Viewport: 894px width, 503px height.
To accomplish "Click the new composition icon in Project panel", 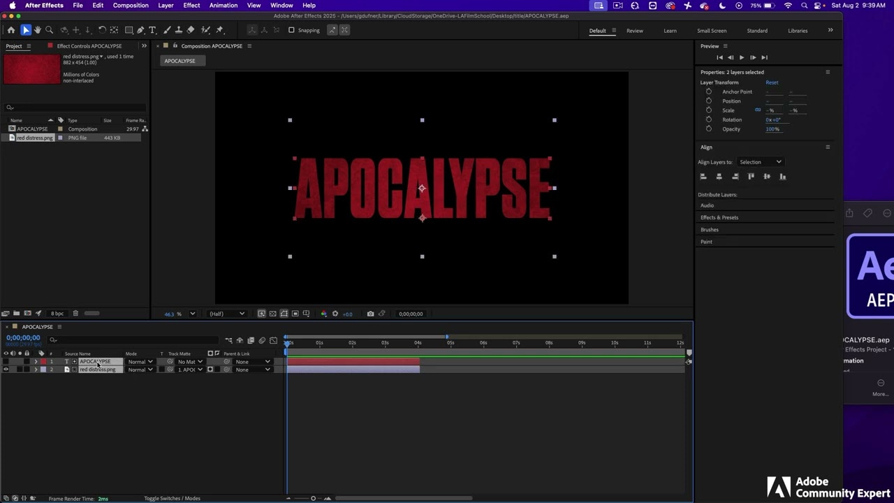I will pyautogui.click(x=27, y=313).
